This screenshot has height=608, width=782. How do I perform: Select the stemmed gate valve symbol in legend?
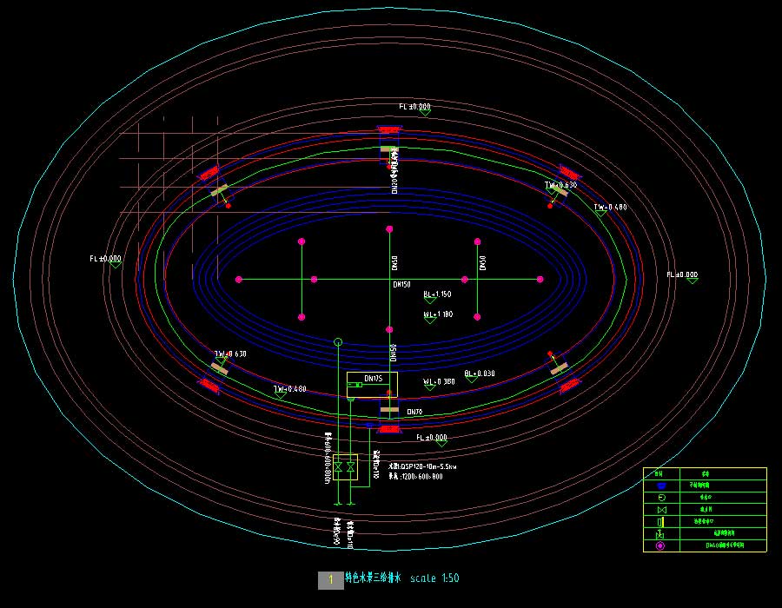(659, 534)
